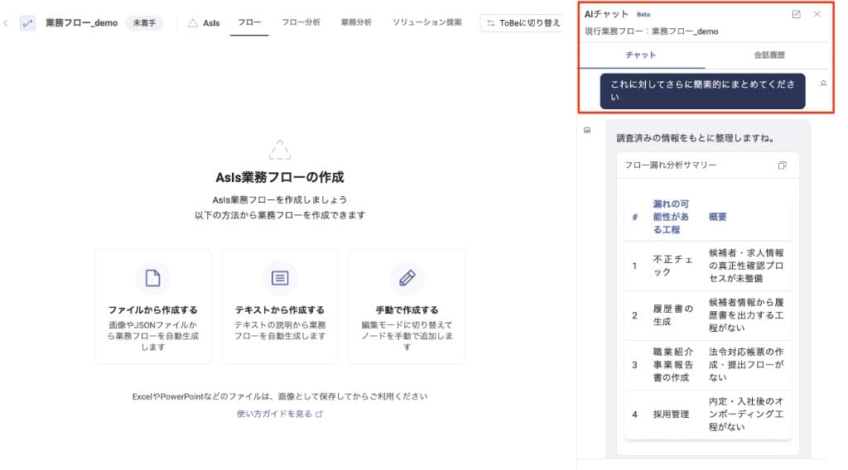The height and width of the screenshot is (470, 848).
Task: Click the user avatar icon beside the message
Action: tap(823, 84)
